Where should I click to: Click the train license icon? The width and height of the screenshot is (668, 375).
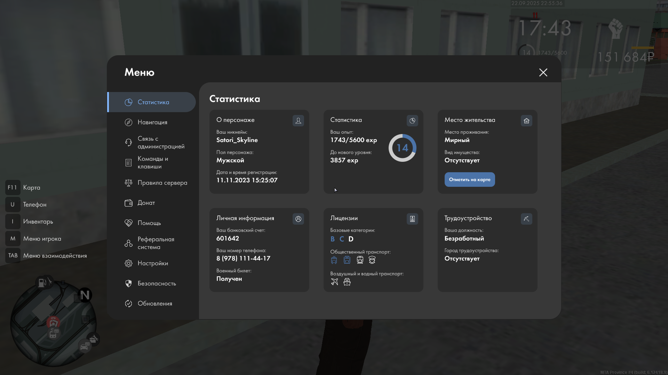click(360, 260)
